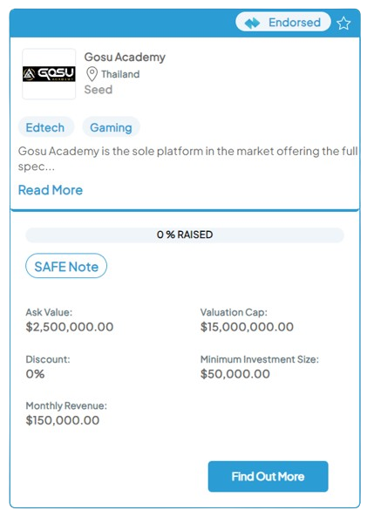Click the Ask Value label

pos(49,312)
